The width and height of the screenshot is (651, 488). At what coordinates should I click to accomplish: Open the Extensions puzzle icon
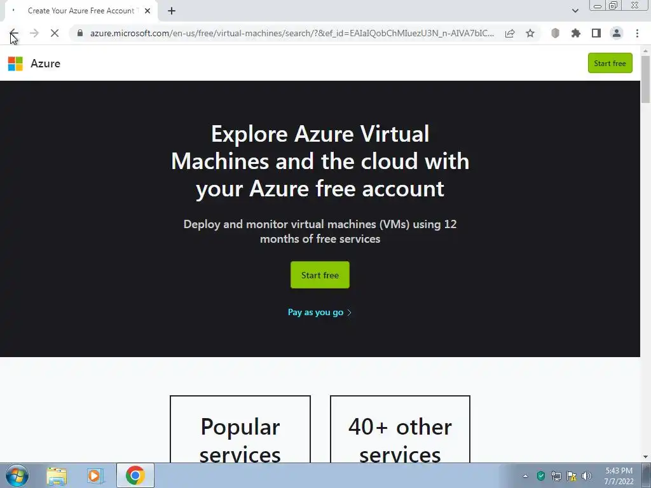pyautogui.click(x=575, y=33)
